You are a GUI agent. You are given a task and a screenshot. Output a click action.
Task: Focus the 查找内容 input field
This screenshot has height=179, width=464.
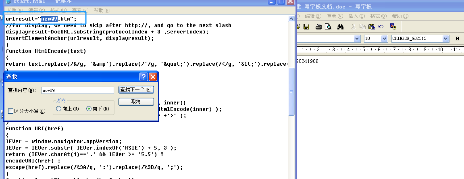click(77, 90)
